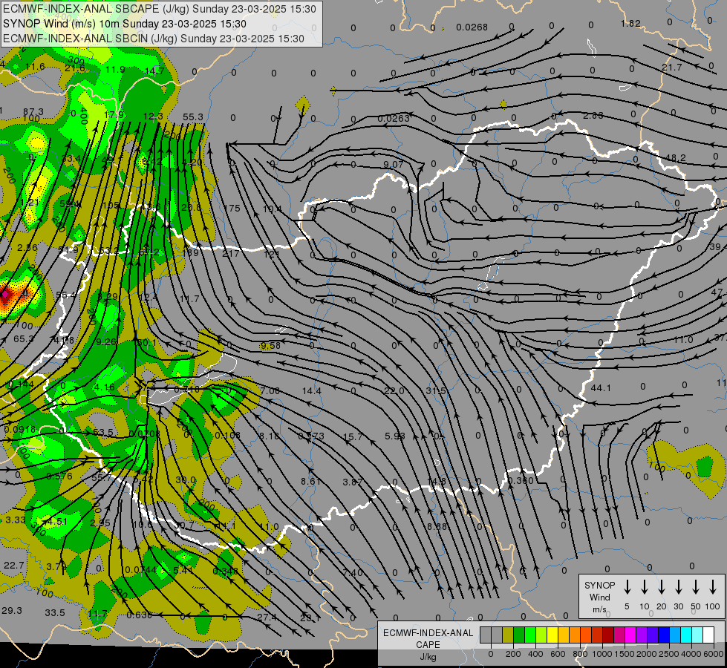Click the map value 7.40

[x=353, y=572]
